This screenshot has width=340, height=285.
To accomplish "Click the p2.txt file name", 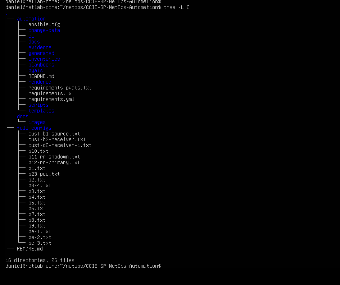I will coord(37,180).
